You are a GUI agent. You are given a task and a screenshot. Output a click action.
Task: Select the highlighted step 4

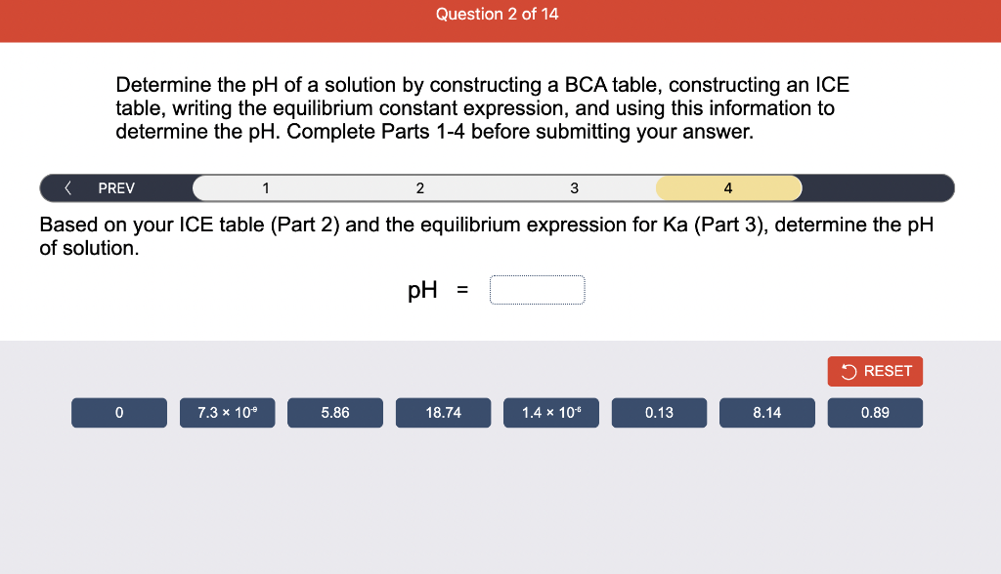coord(727,187)
